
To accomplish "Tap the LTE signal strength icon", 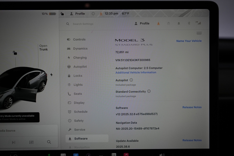I will (198, 23).
